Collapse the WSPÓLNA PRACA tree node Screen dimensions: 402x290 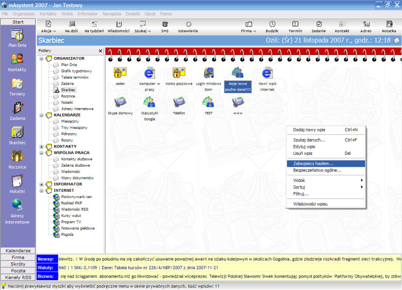click(41, 153)
